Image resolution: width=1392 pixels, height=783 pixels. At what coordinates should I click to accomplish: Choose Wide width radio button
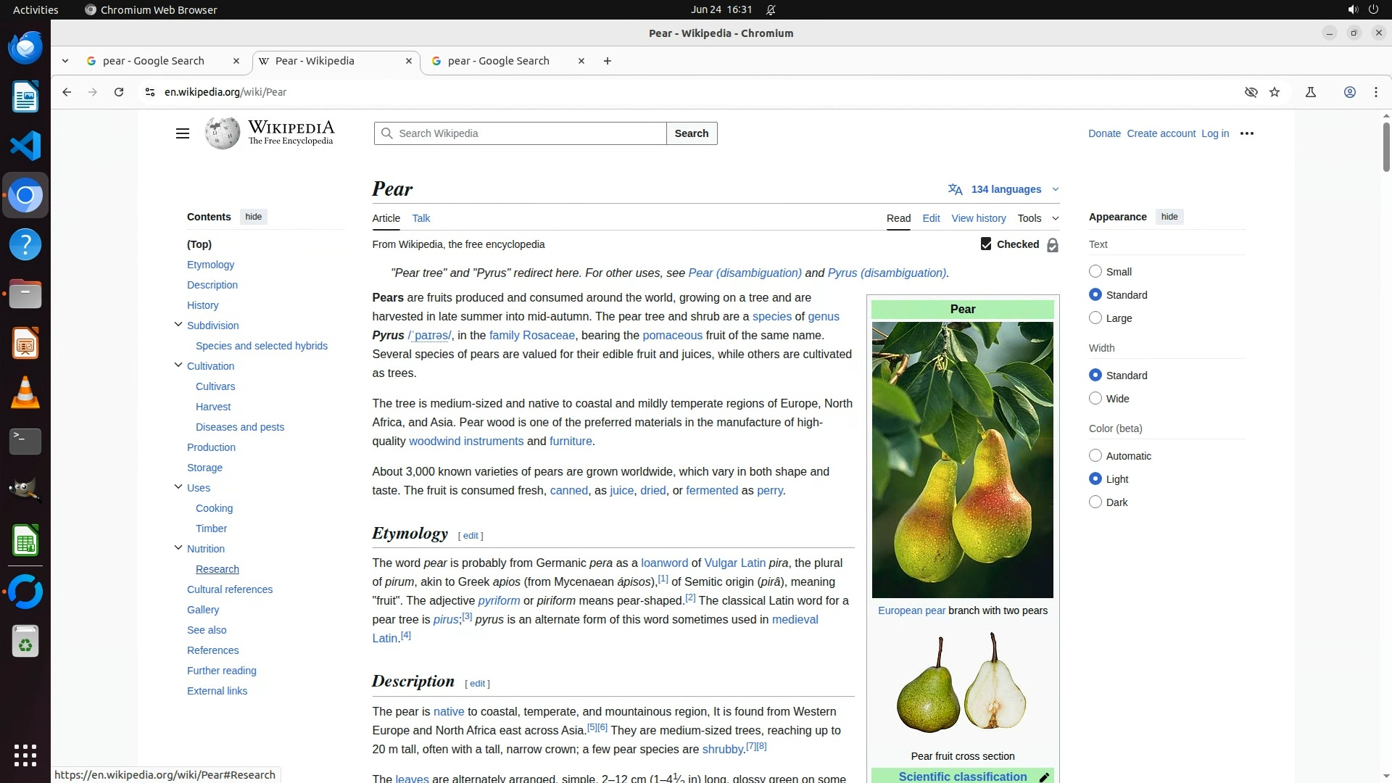(1095, 399)
